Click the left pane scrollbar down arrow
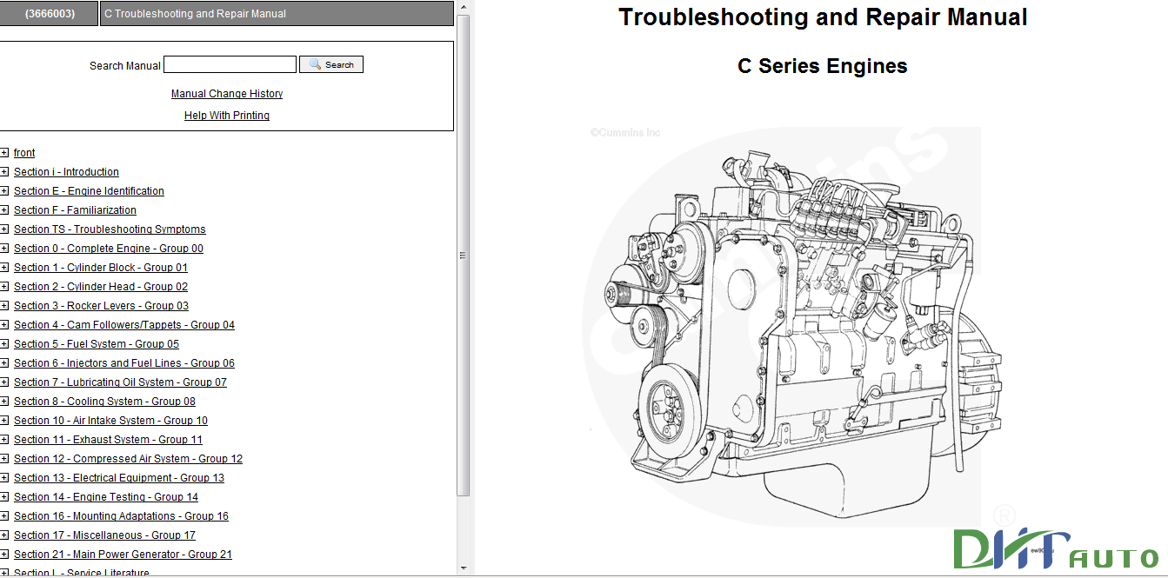This screenshot has height=578, width=1168. point(465,569)
